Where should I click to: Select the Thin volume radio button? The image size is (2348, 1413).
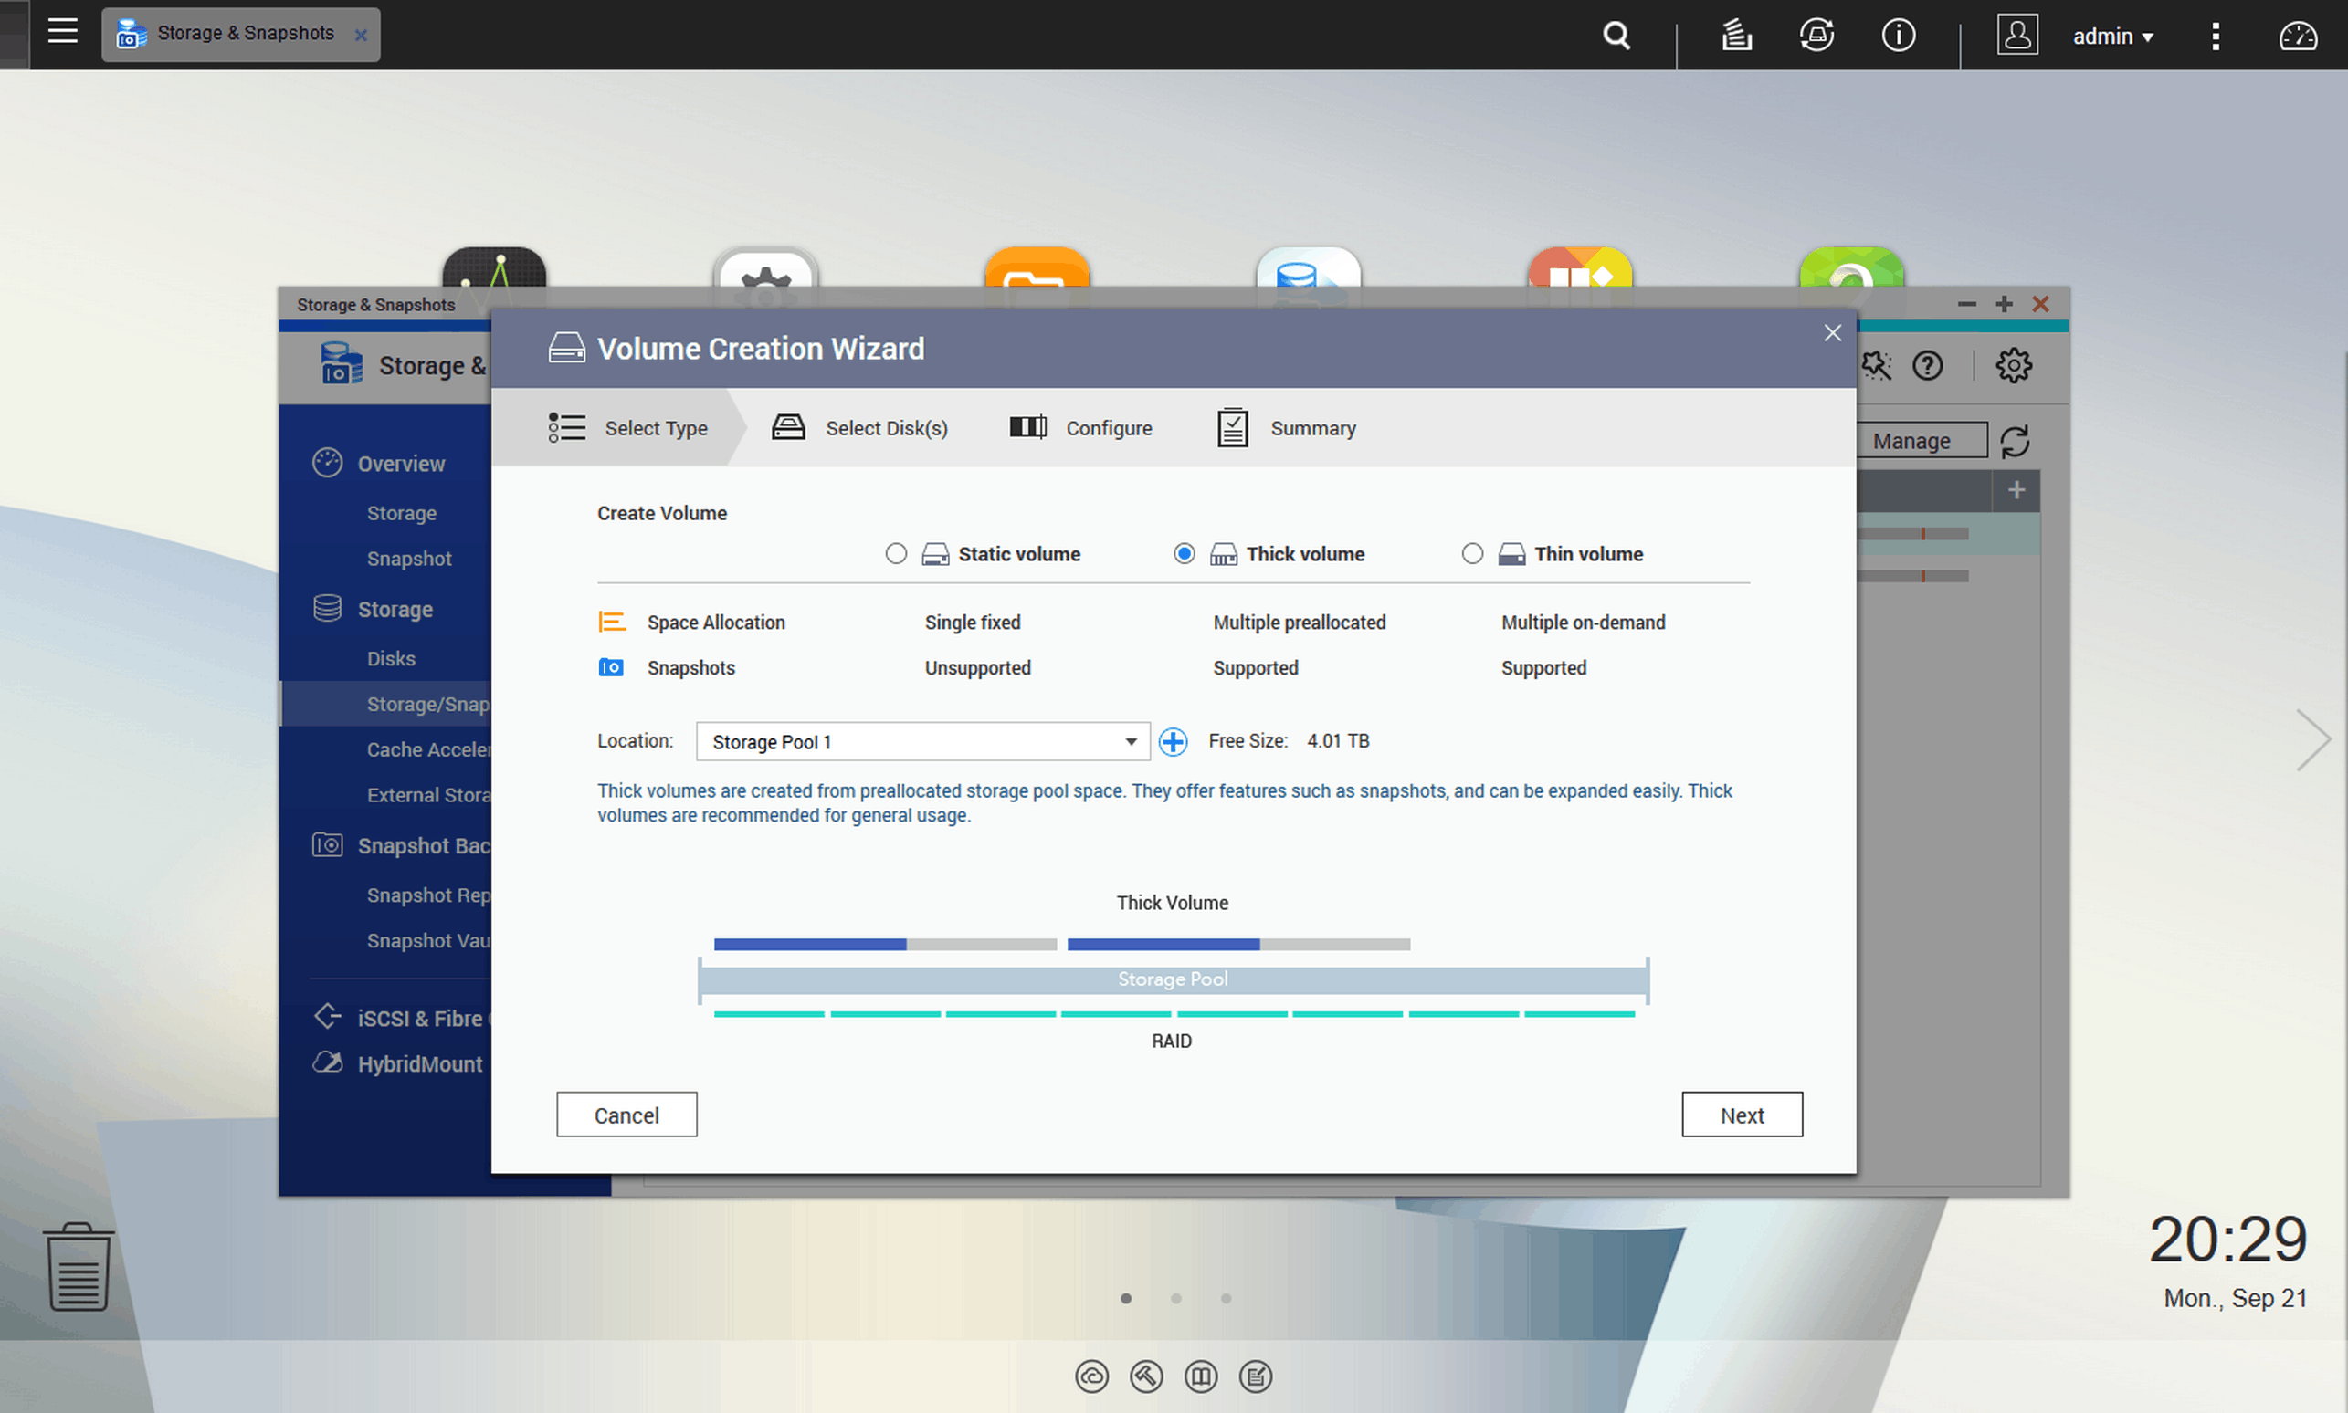click(x=1471, y=554)
